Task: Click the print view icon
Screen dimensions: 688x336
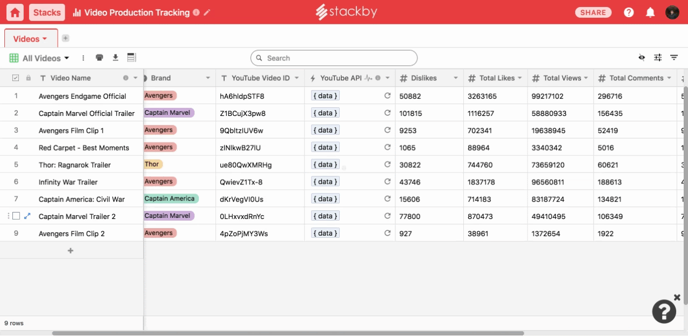Action: coord(99,58)
